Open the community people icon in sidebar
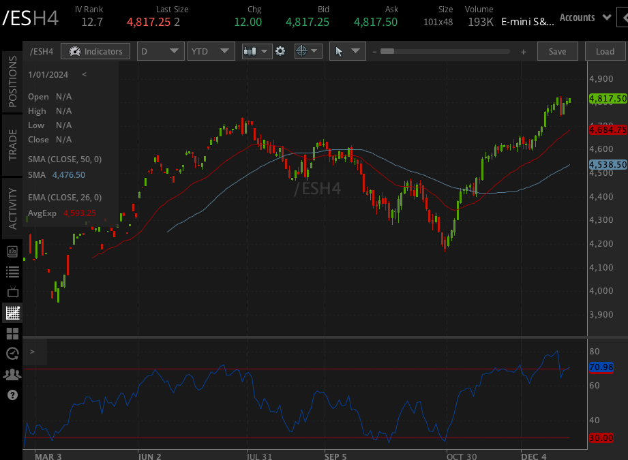 [x=12, y=374]
